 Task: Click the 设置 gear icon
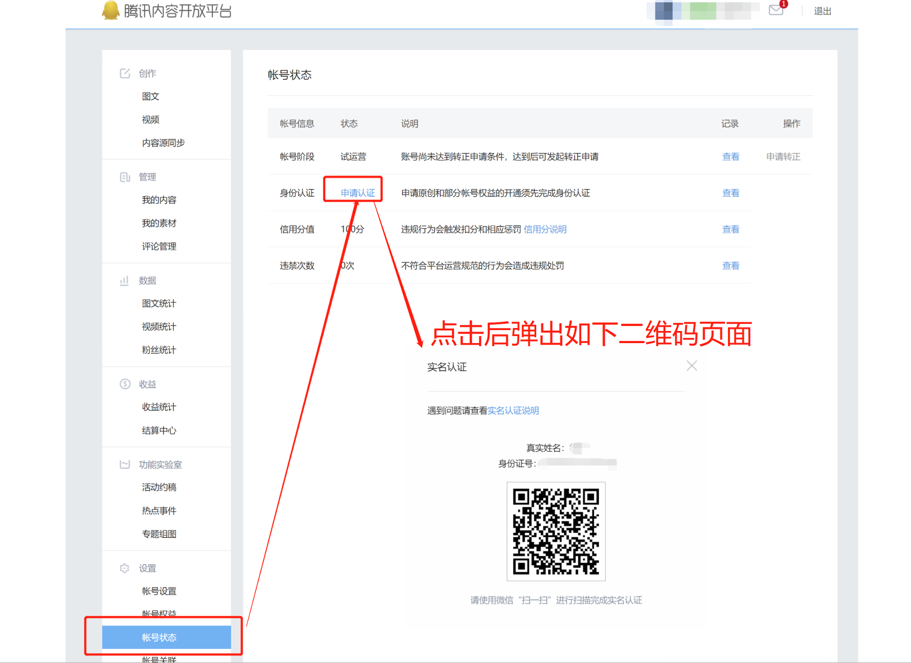(125, 568)
